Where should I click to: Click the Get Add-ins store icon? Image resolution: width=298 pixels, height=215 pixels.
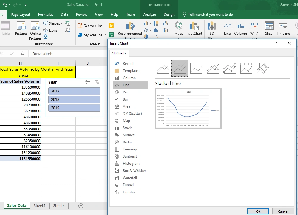tap(80, 26)
